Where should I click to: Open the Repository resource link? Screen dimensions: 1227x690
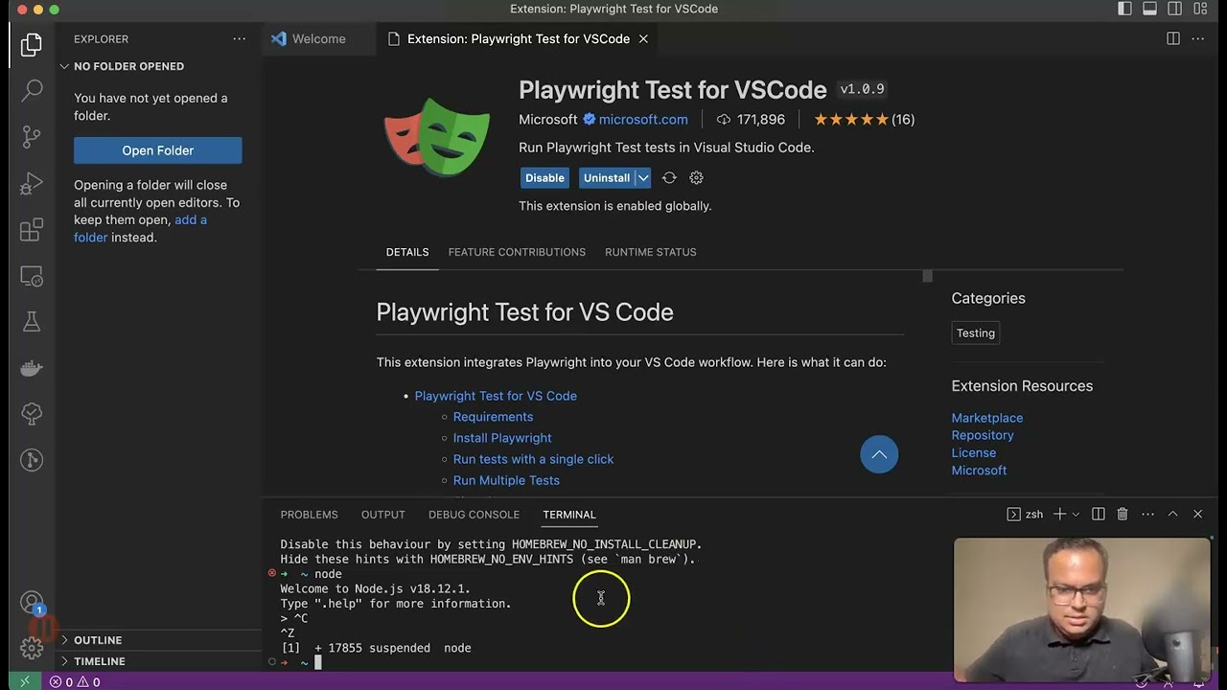tap(983, 435)
